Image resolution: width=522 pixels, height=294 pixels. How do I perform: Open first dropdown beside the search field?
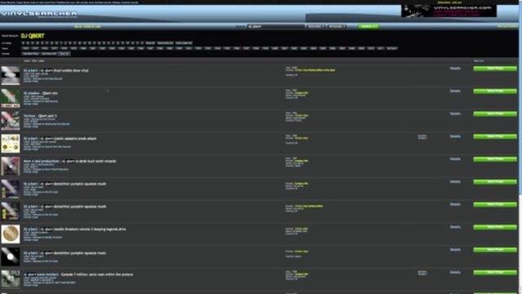316,26
